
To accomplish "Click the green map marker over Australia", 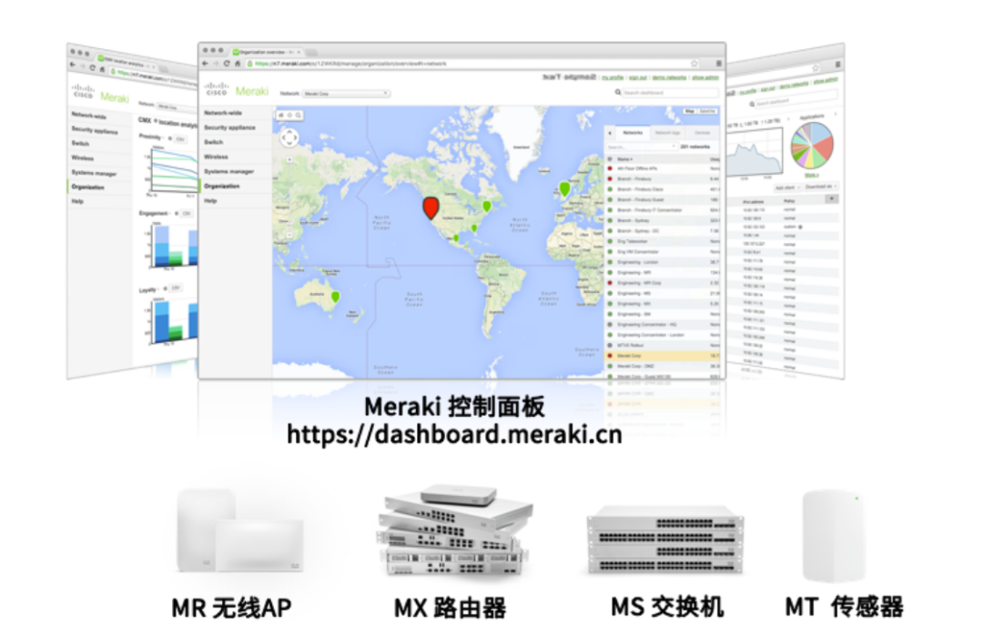I will [335, 297].
